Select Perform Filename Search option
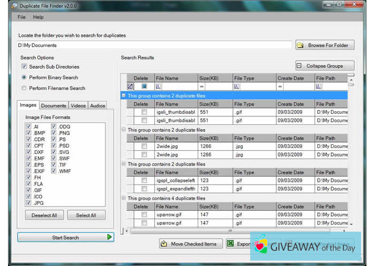The image size is (375, 266). tap(24, 88)
